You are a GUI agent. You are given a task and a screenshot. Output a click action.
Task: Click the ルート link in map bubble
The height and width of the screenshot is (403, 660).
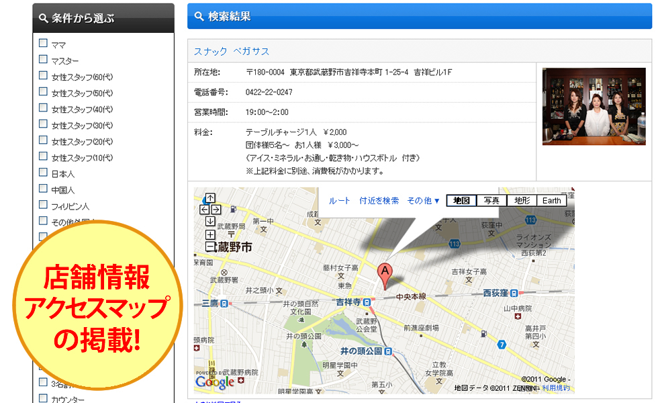point(339,201)
